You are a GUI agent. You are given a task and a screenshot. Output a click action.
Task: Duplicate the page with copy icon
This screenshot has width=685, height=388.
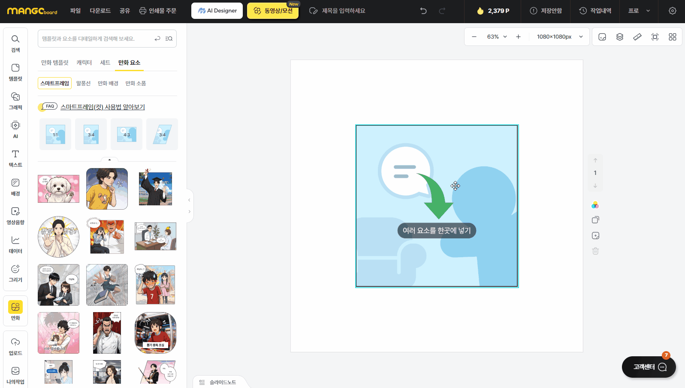(595, 220)
